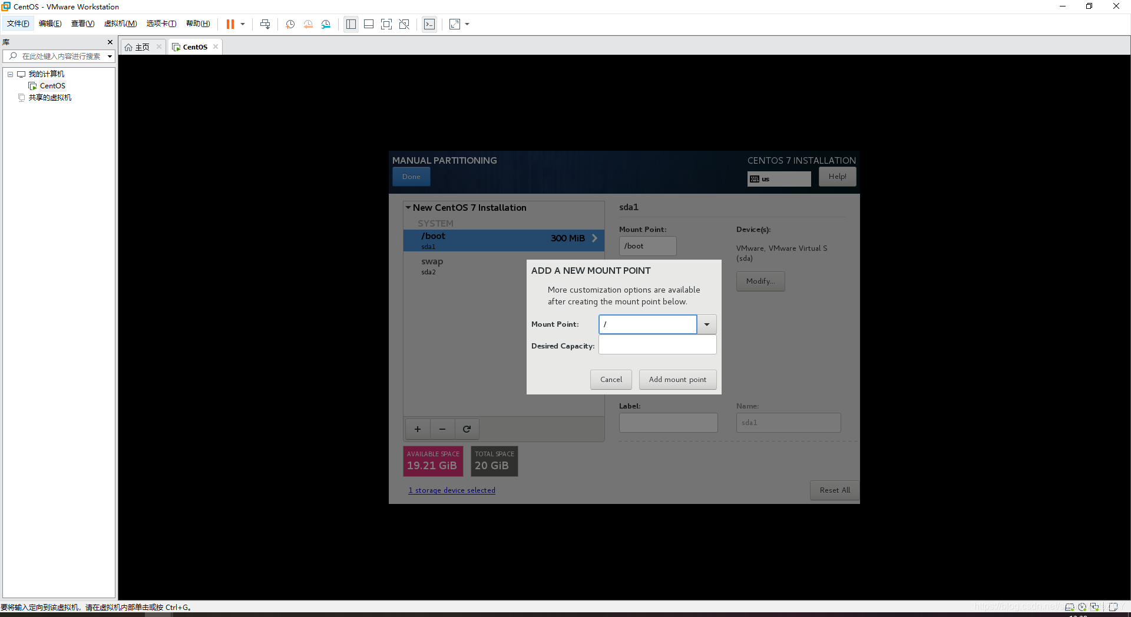Click the Name field containing sda1
Viewport: 1131px width, 617px height.
pyautogui.click(x=788, y=423)
